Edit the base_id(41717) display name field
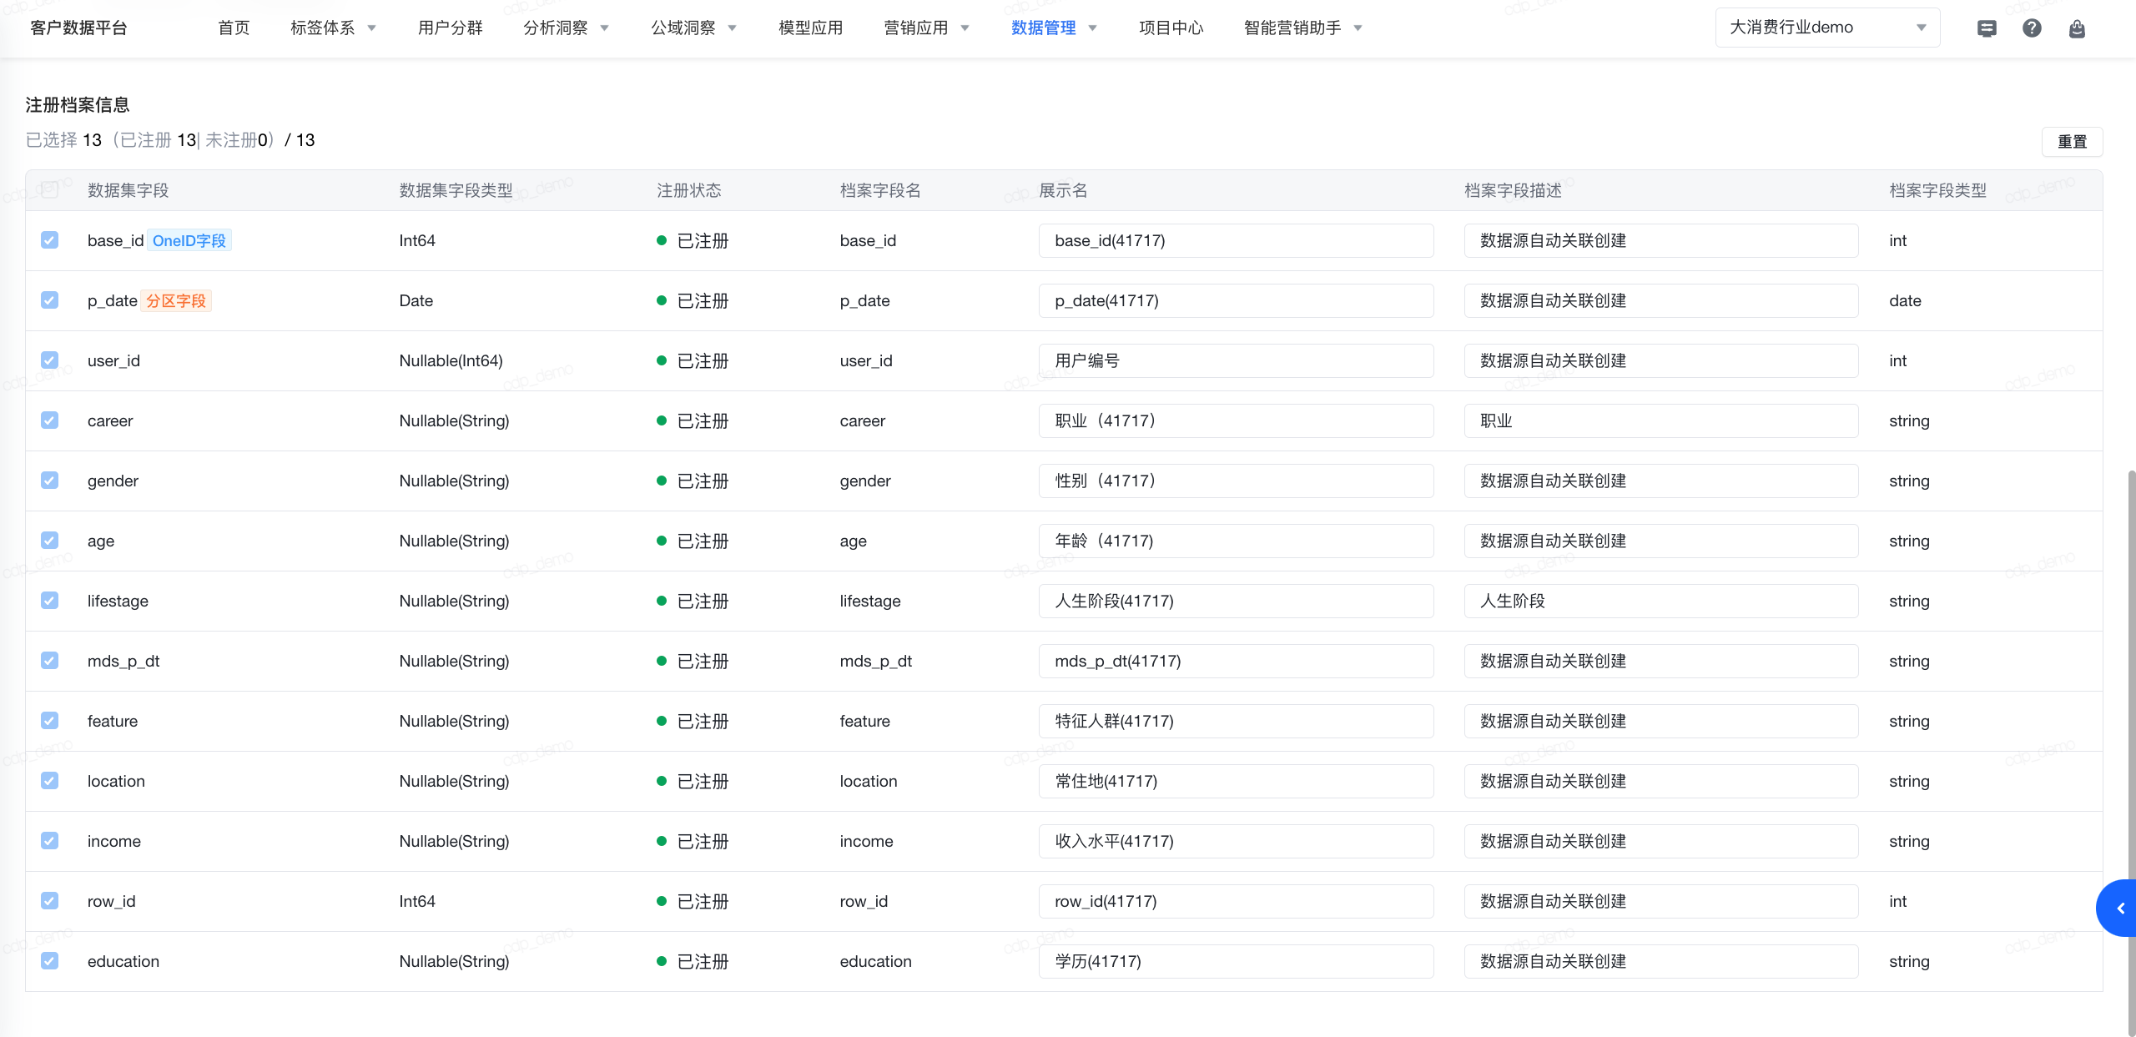The height and width of the screenshot is (1037, 2136). tap(1236, 240)
